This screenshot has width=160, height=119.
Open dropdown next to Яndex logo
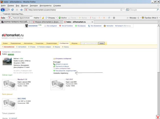click(7, 18)
